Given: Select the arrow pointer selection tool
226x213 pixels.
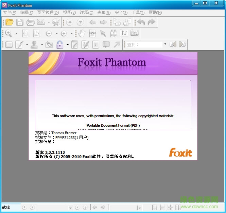Looking at the screenshot, I should pos(103,33).
